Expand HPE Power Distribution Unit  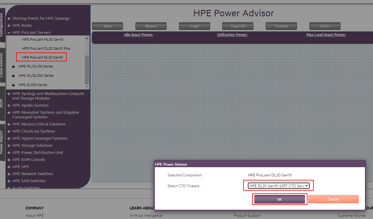[x=9, y=153]
